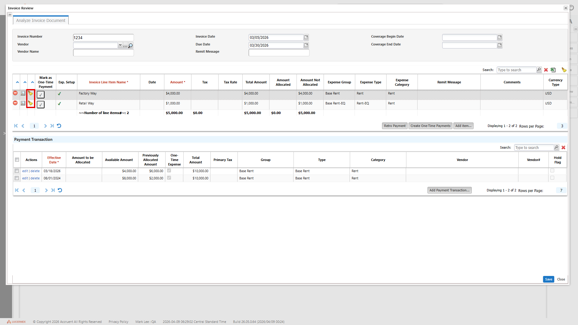Open the lookup magnifier on Factory Way row
Screen dimensions: 578x325
tap(23, 93)
